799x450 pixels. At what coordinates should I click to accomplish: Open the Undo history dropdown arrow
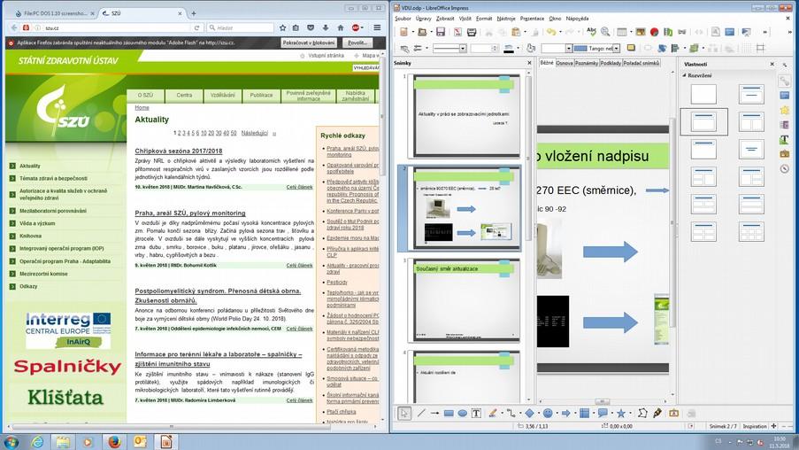click(560, 32)
